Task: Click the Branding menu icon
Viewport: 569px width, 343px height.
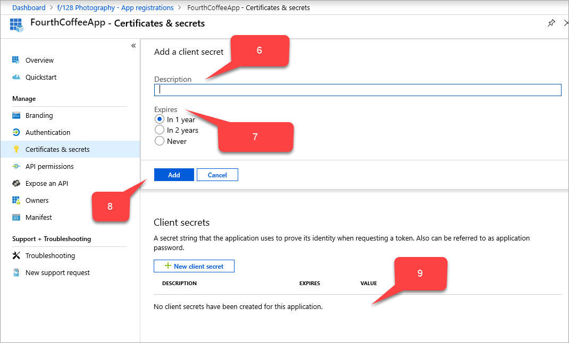Action: coord(17,115)
